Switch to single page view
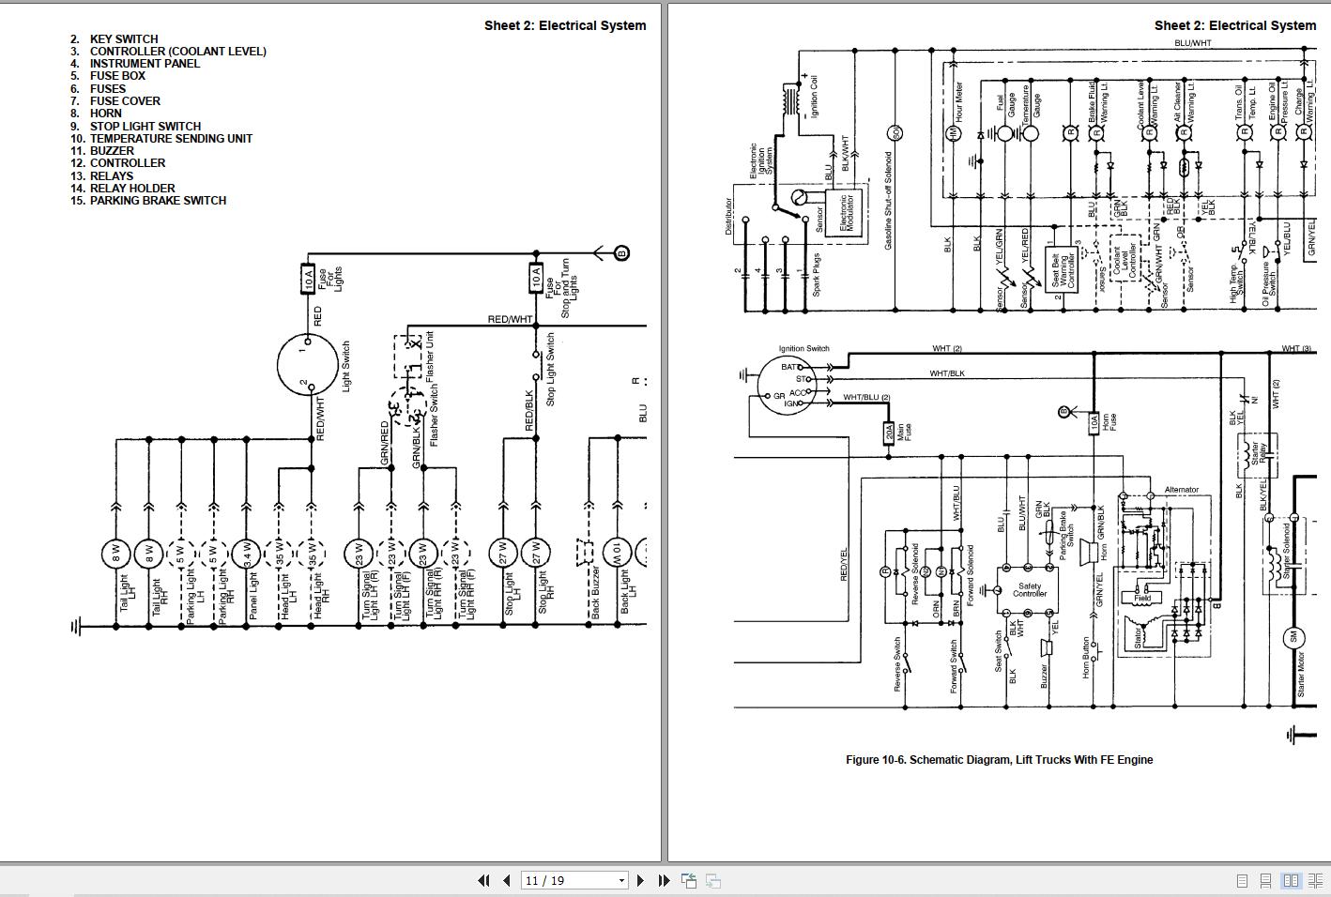This screenshot has height=897, width=1331. [x=1242, y=880]
